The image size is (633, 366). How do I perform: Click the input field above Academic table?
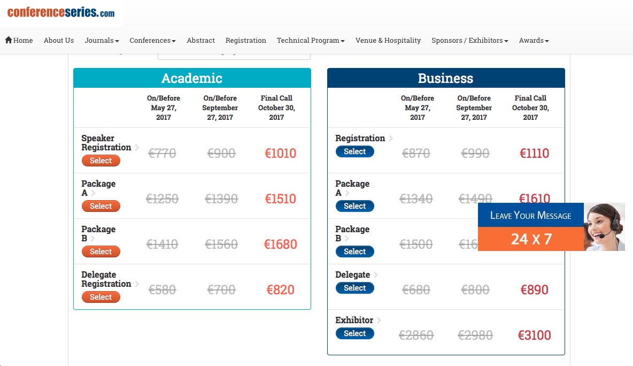click(234, 55)
